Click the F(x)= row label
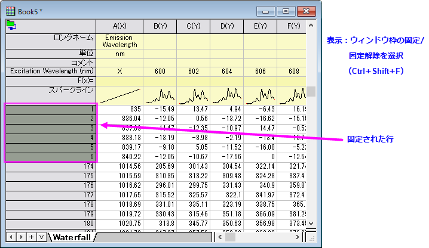The image size is (429, 248). (x=51, y=81)
